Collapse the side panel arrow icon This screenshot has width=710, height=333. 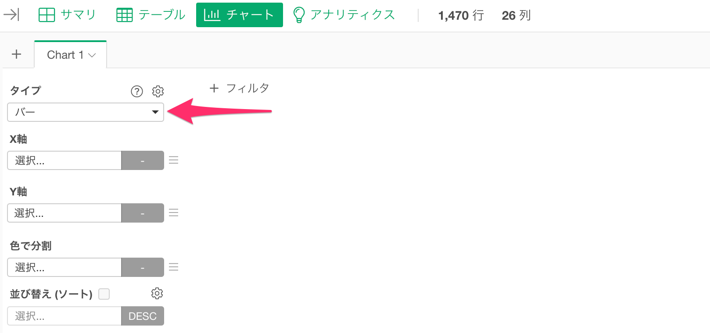tap(11, 15)
